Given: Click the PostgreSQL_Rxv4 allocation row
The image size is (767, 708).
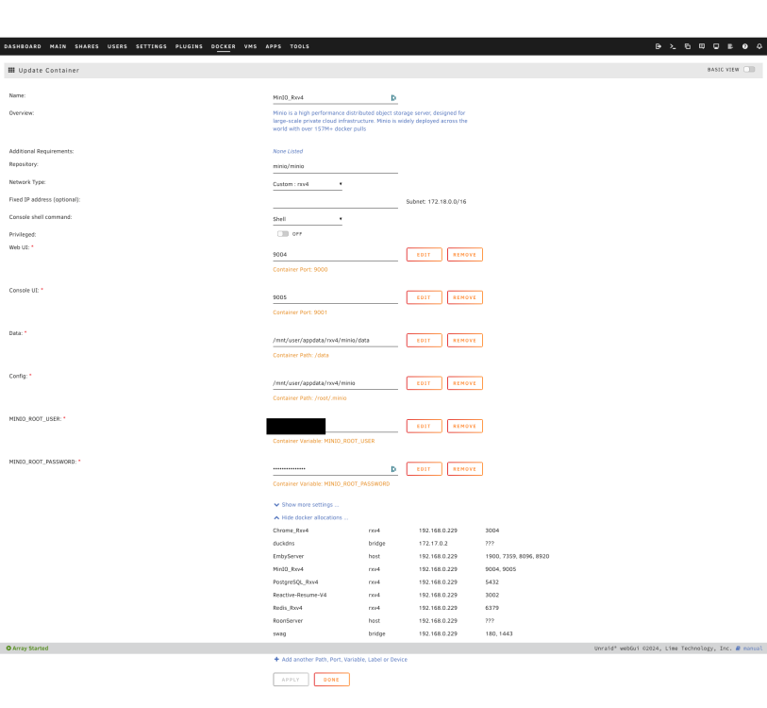Looking at the screenshot, I should pyautogui.click(x=386, y=582).
